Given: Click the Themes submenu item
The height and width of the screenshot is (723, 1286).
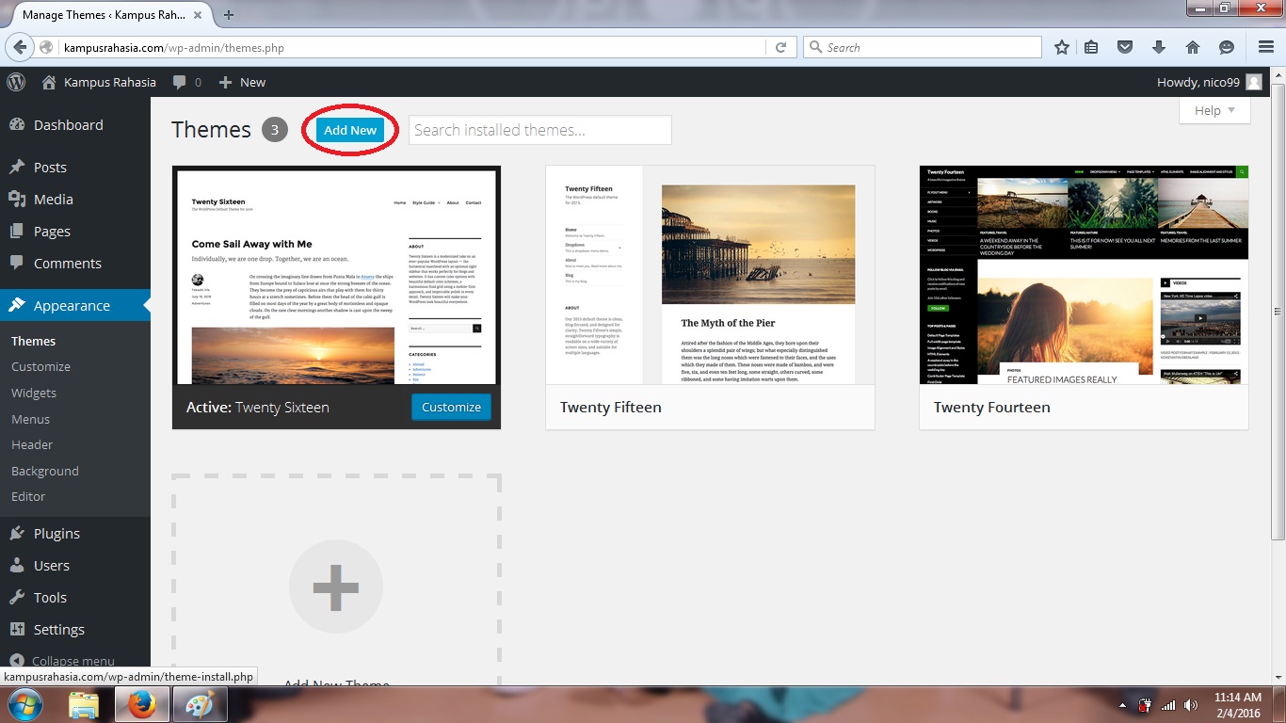Looking at the screenshot, I should pyautogui.click(x=34, y=341).
